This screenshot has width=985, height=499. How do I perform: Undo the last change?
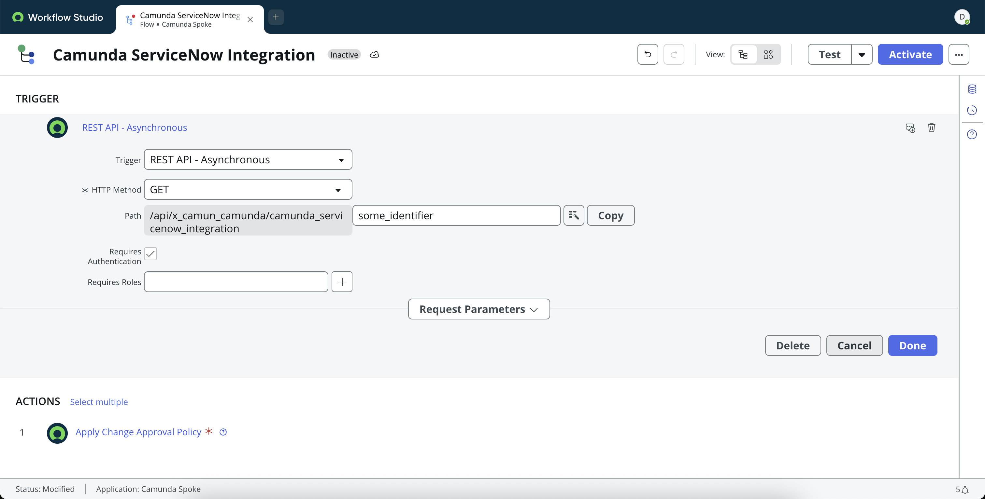pos(647,54)
